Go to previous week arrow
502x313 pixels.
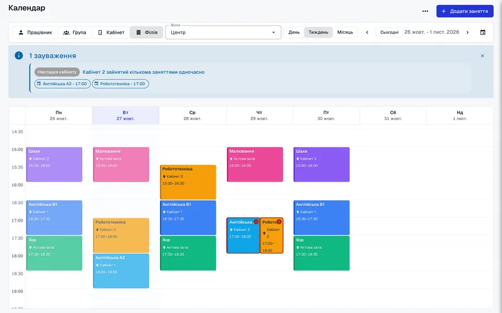[367, 33]
